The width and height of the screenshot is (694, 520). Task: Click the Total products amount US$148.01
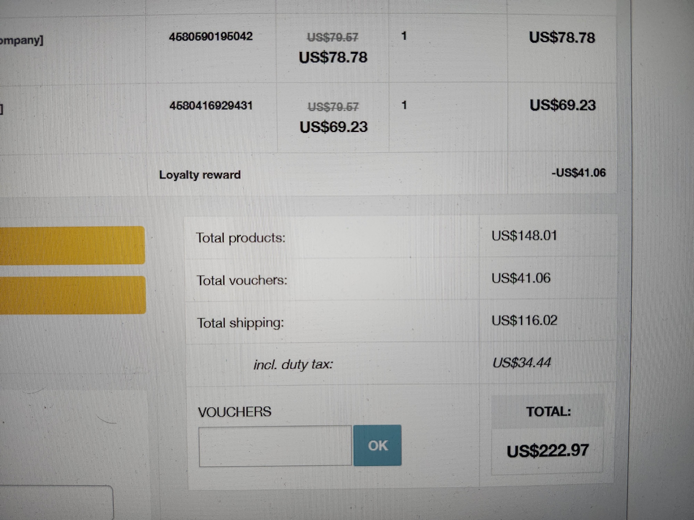(x=524, y=236)
